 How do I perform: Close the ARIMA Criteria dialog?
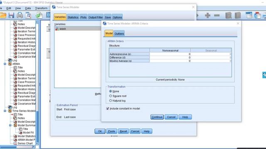(238, 23)
